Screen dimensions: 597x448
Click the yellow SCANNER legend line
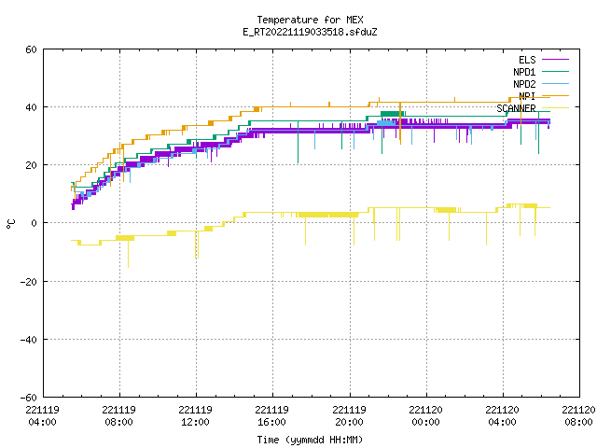click(x=555, y=108)
